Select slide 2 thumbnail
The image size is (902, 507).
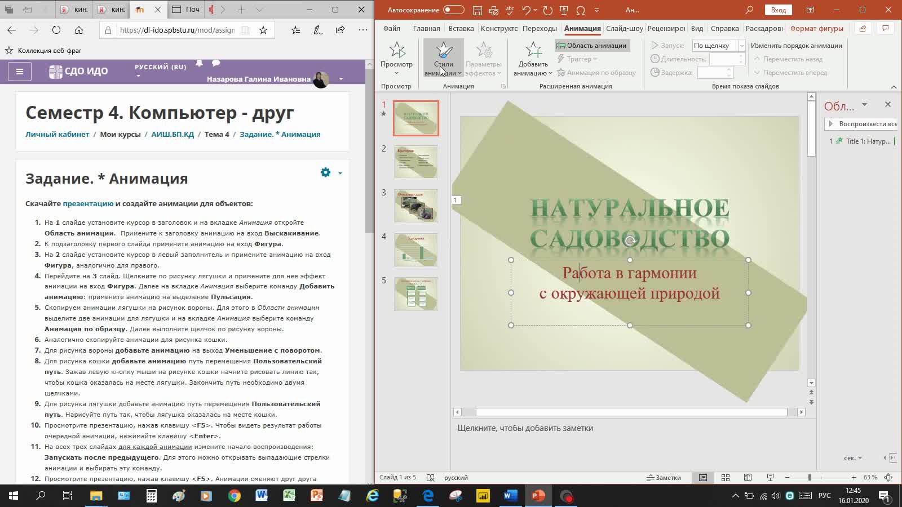pos(416,162)
